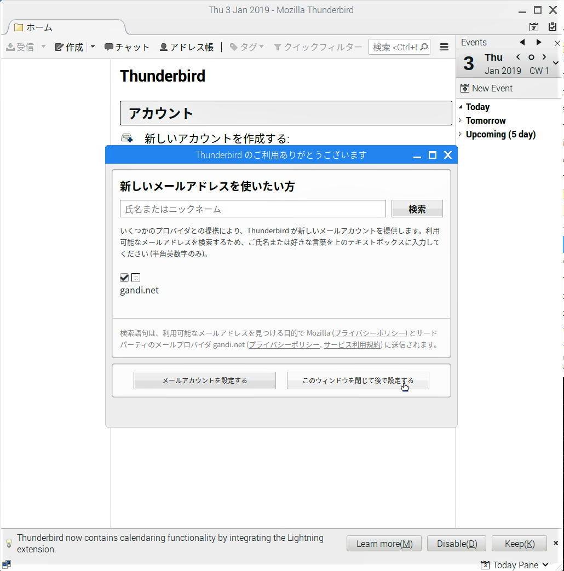
Task: Toggle the Today Pane button
Action: (x=514, y=565)
